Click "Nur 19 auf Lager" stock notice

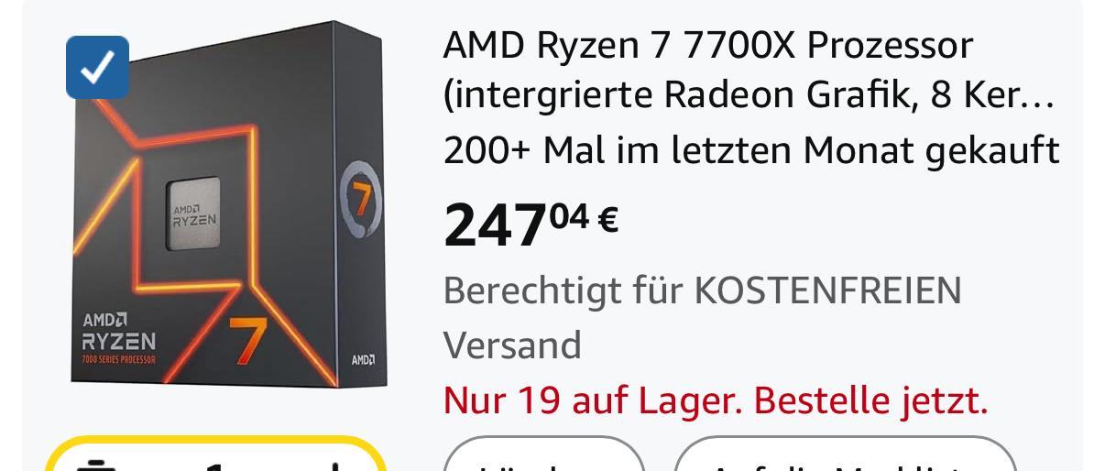coord(595,400)
